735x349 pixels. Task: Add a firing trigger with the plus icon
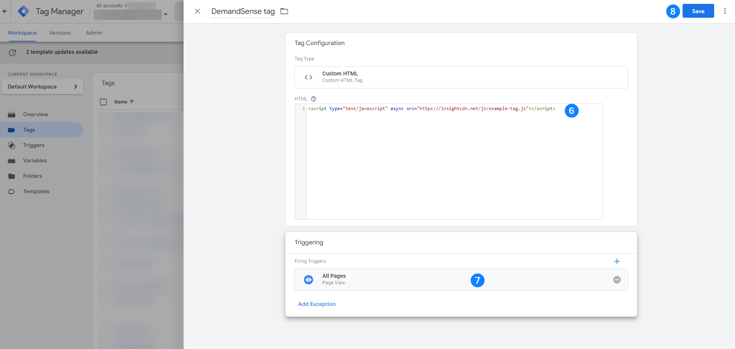pyautogui.click(x=617, y=261)
